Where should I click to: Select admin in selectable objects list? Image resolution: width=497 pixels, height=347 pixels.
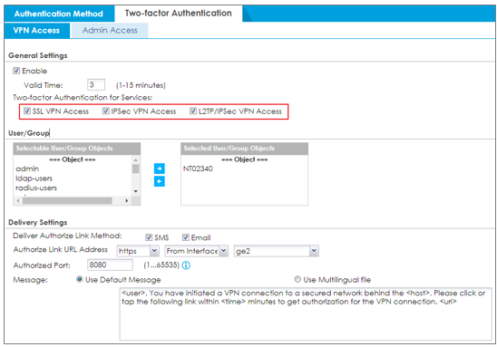coord(27,169)
